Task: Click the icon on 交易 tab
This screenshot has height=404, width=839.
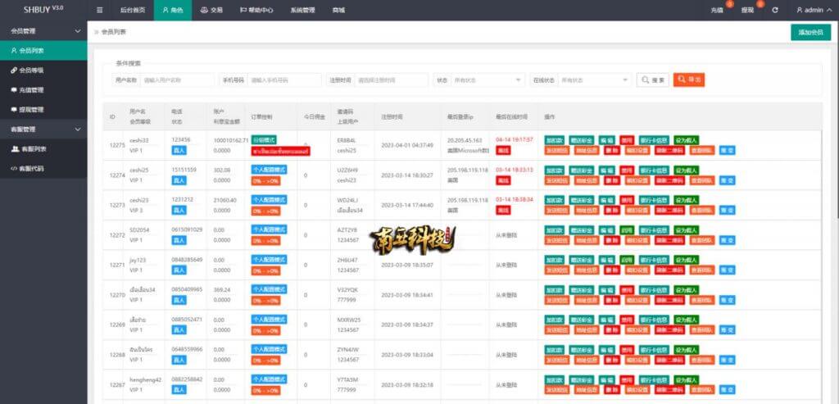Action: click(x=204, y=10)
